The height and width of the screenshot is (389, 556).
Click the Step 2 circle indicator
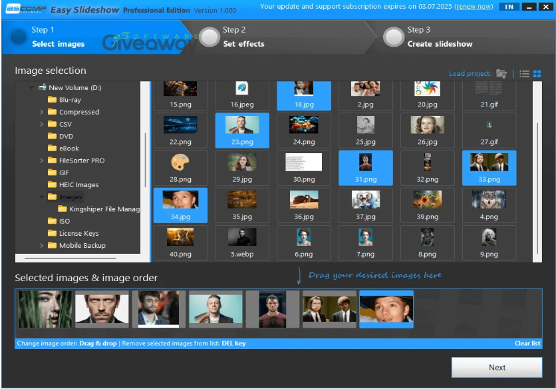pyautogui.click(x=209, y=37)
